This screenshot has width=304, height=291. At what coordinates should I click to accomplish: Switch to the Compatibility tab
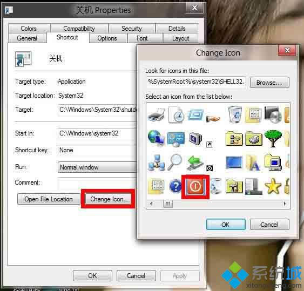coord(79,29)
